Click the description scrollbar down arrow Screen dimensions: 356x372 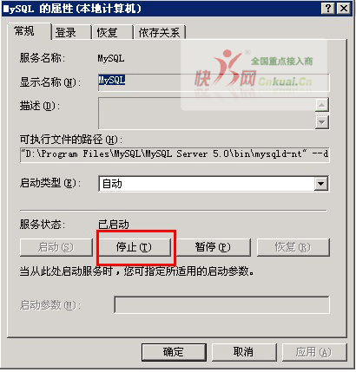click(x=322, y=122)
